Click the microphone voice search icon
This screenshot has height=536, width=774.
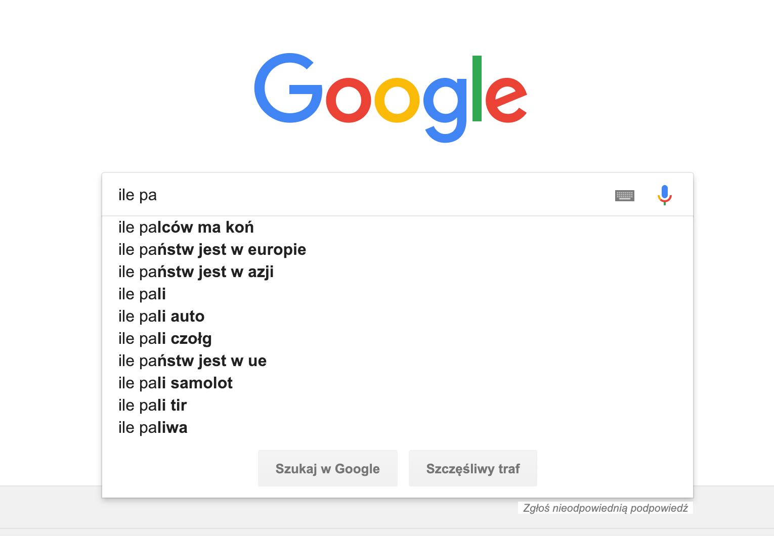click(x=664, y=195)
